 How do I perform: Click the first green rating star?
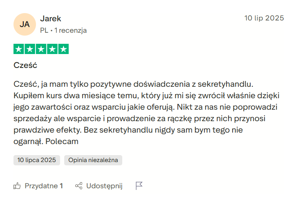click(x=19, y=49)
